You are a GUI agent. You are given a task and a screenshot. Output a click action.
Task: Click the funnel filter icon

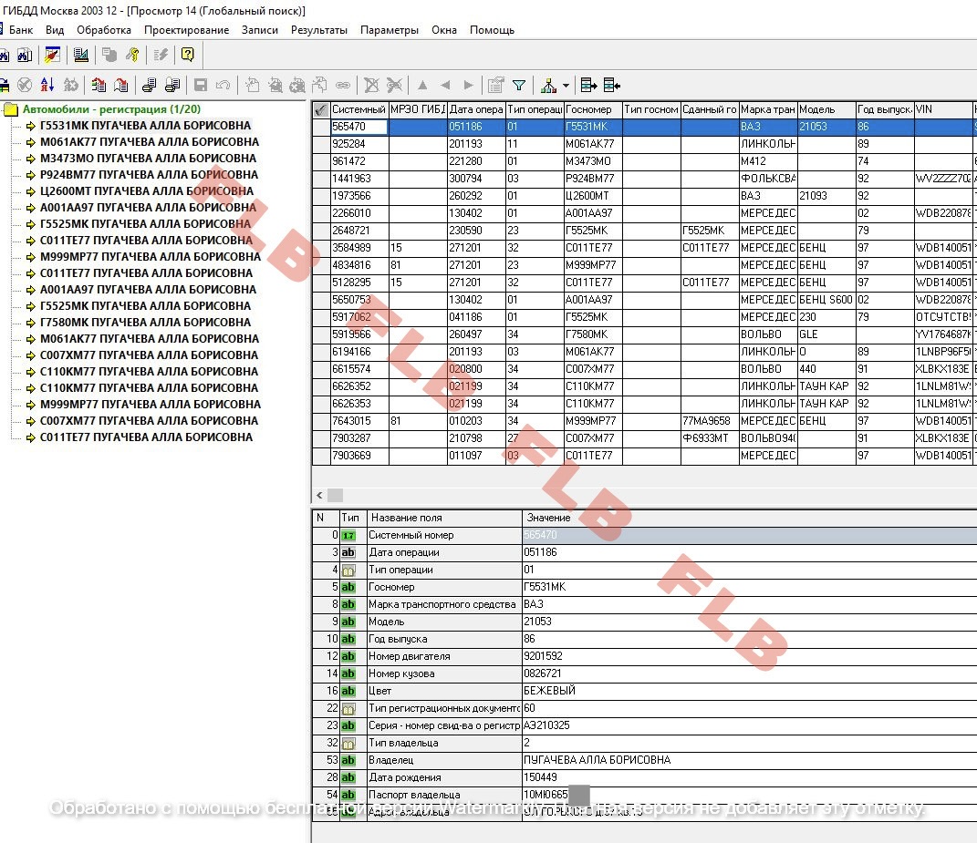tap(519, 86)
